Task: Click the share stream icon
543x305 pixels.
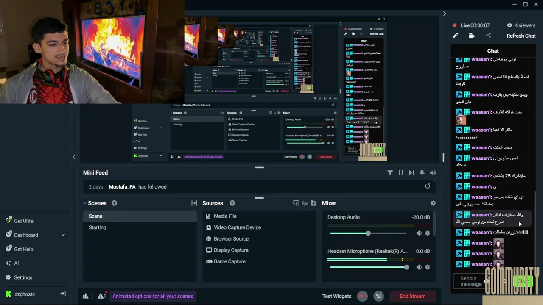Action: (x=488, y=36)
